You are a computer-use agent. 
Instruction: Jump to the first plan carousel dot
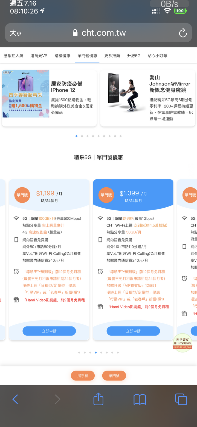tap(79, 353)
